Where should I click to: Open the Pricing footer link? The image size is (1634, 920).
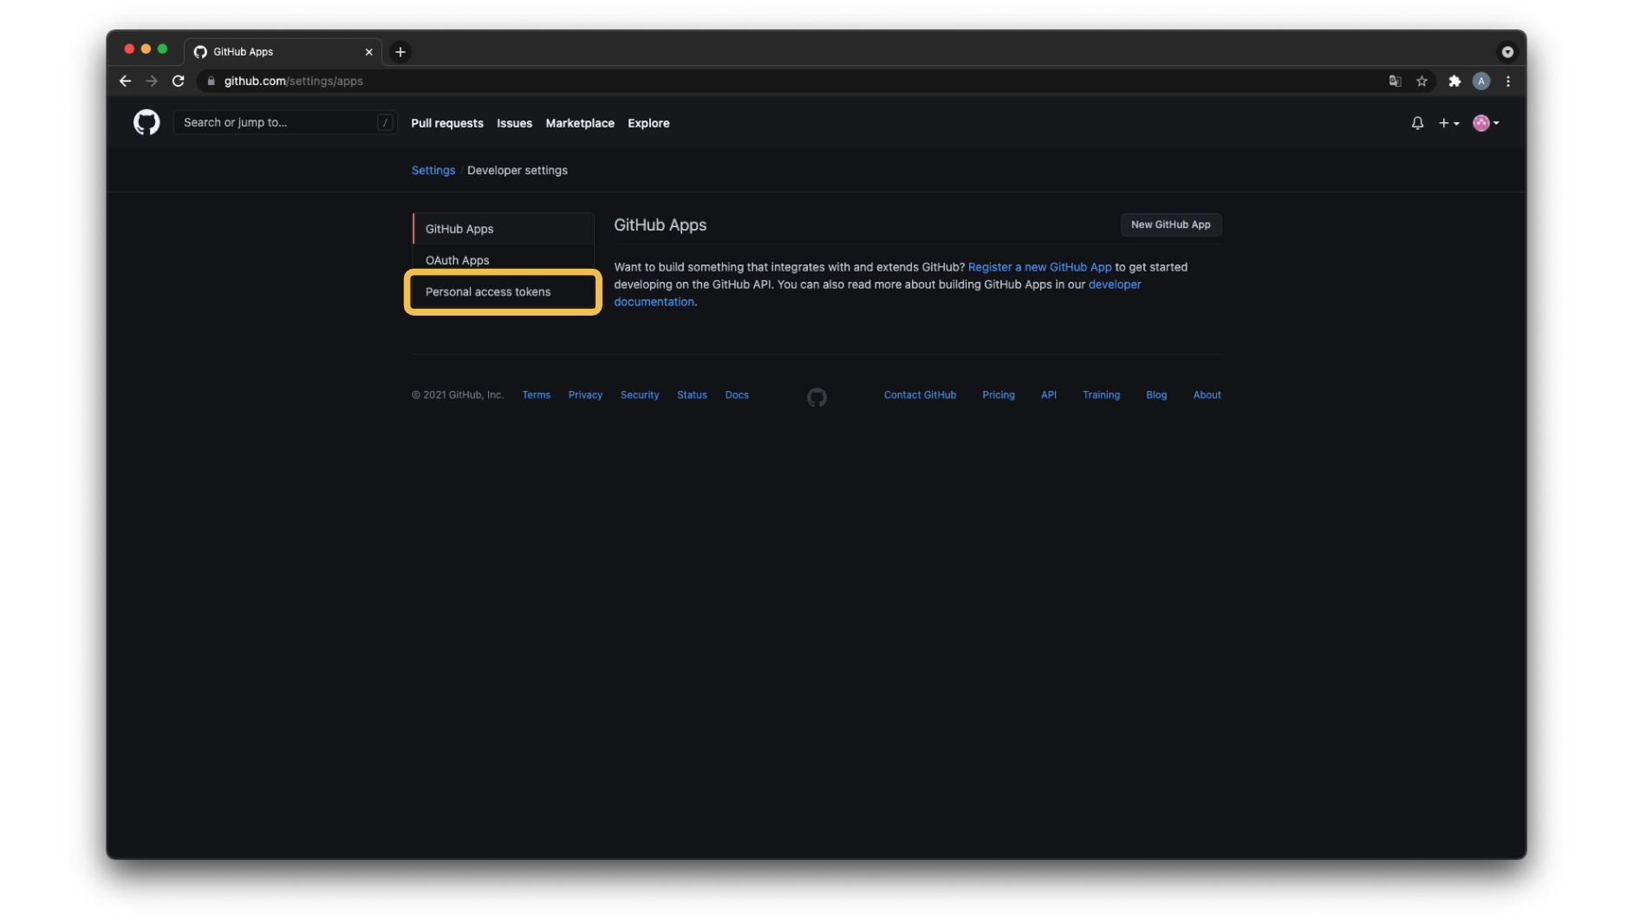pos(998,395)
